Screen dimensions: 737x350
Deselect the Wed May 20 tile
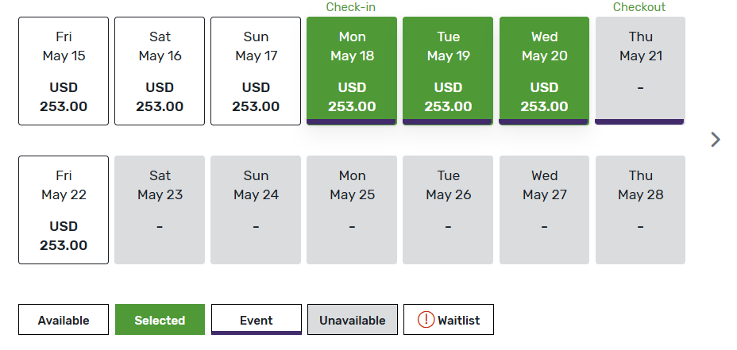click(x=544, y=71)
